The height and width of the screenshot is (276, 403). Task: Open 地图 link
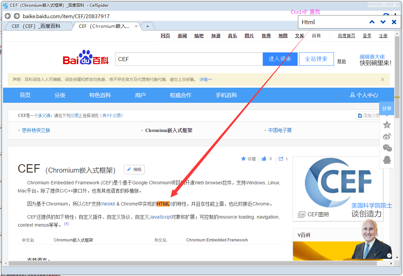283,36
